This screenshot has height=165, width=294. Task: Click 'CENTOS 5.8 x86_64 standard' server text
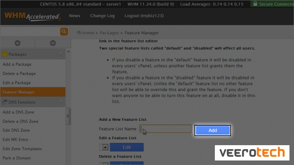point(80,4)
